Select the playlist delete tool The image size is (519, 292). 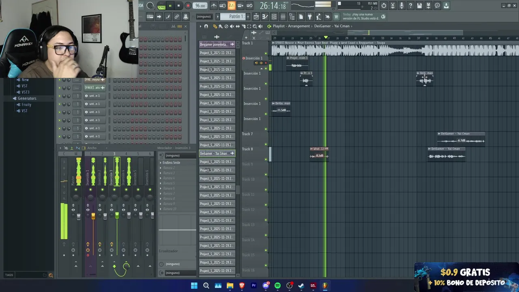(x=226, y=26)
